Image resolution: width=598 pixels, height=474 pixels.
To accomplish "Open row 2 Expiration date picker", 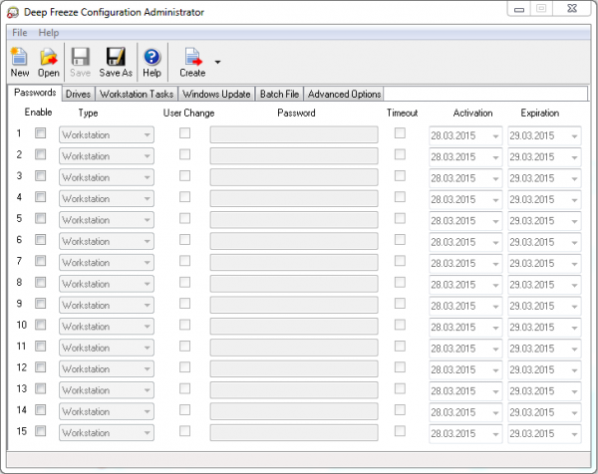I will click(544, 157).
